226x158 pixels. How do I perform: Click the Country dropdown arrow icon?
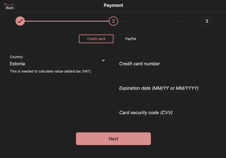[x=103, y=61]
